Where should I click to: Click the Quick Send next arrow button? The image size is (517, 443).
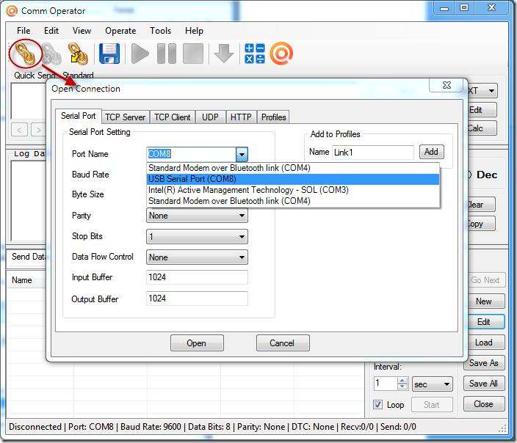click(38, 130)
